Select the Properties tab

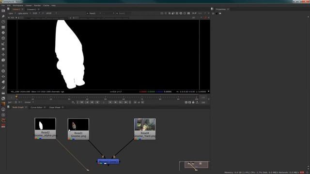click(x=221, y=9)
